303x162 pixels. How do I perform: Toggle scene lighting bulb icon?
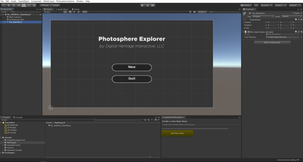point(70,12)
